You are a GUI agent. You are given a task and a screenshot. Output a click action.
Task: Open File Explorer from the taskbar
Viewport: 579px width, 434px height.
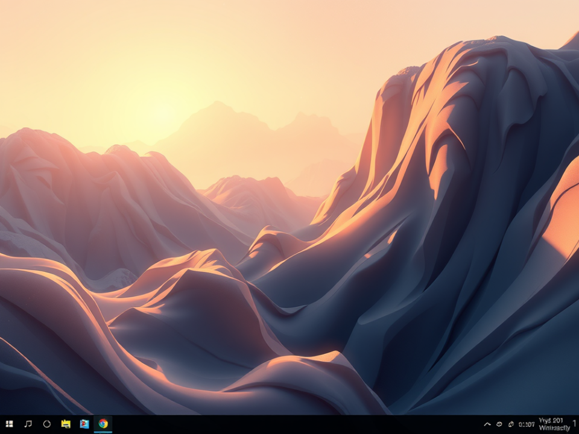(66, 424)
